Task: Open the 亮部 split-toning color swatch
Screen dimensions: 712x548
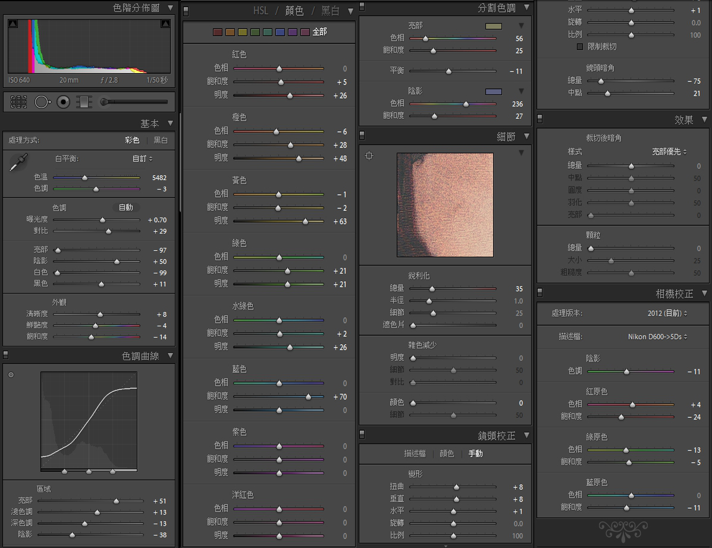Action: pos(494,26)
